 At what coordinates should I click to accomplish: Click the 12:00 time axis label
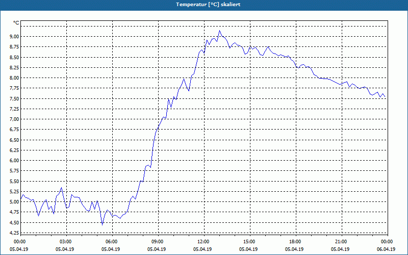(204, 241)
